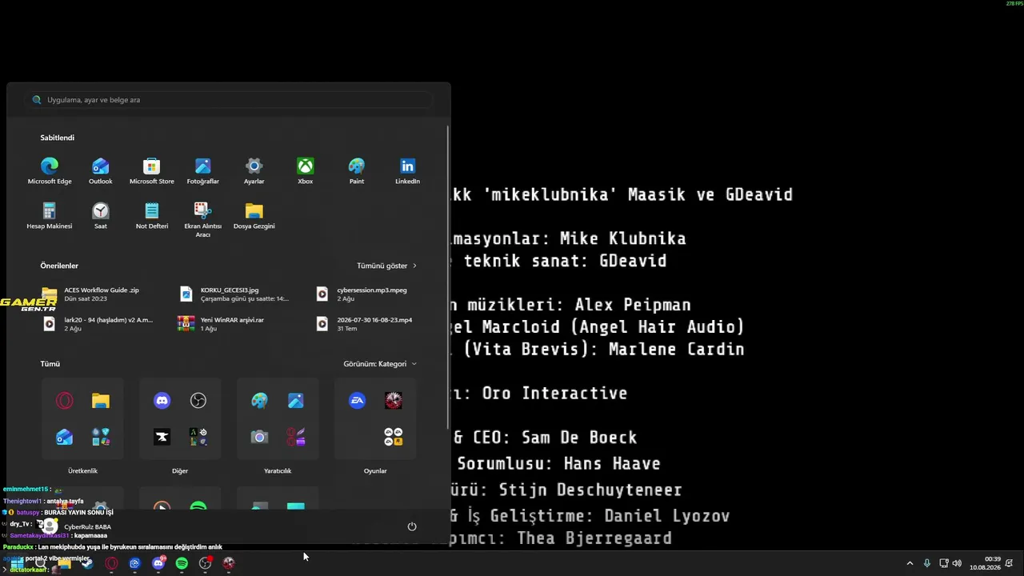This screenshot has height=576, width=1024.
Task: Open Camera in the Yaratıcılık category
Action: [x=260, y=437]
